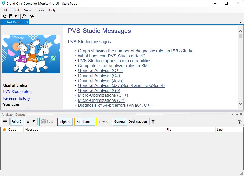Toggle the Fails: 0 filter button
Image resolution: width=244 pixels, height=176 pixels.
pyautogui.click(x=17, y=122)
